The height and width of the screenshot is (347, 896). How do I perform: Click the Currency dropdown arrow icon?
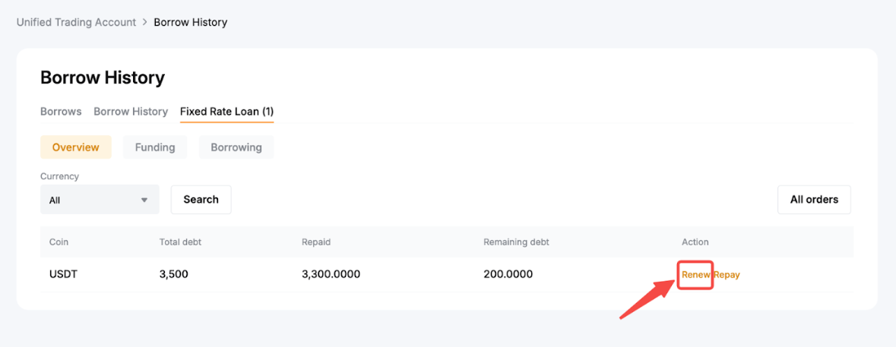[144, 200]
